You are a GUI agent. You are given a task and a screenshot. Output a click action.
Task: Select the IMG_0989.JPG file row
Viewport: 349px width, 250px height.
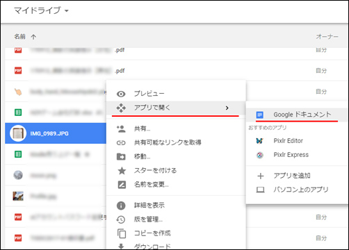click(56, 133)
